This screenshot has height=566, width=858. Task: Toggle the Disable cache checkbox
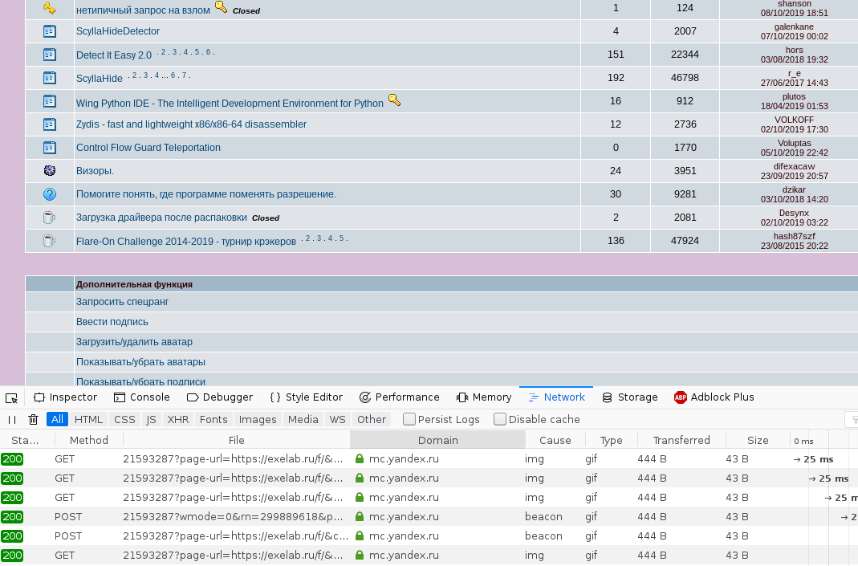tap(500, 419)
